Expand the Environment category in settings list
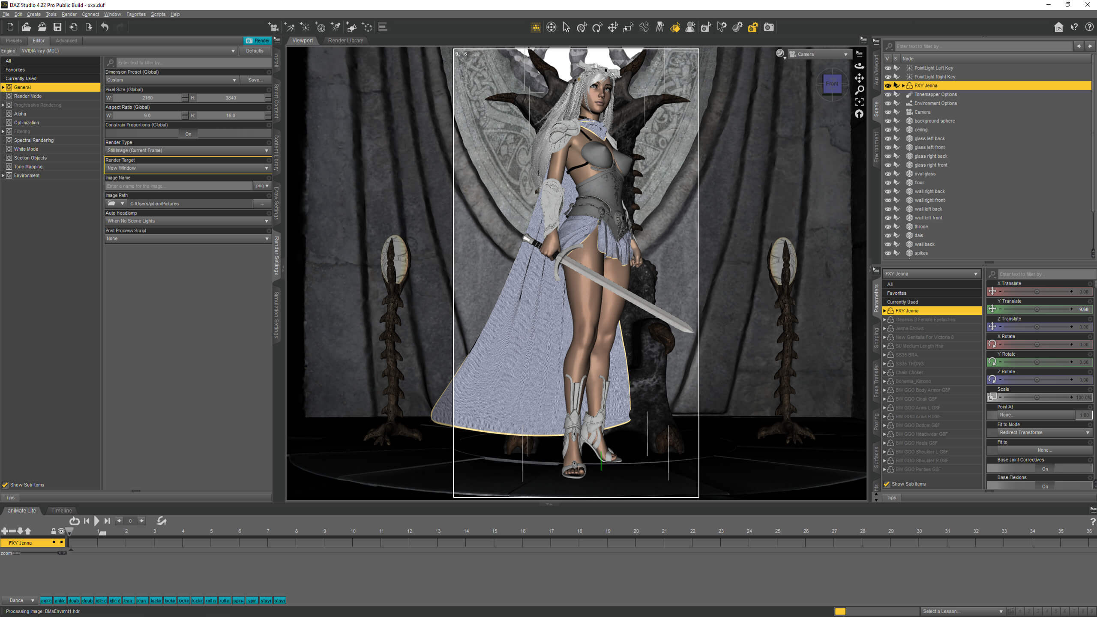The width and height of the screenshot is (1097, 617). click(3, 176)
